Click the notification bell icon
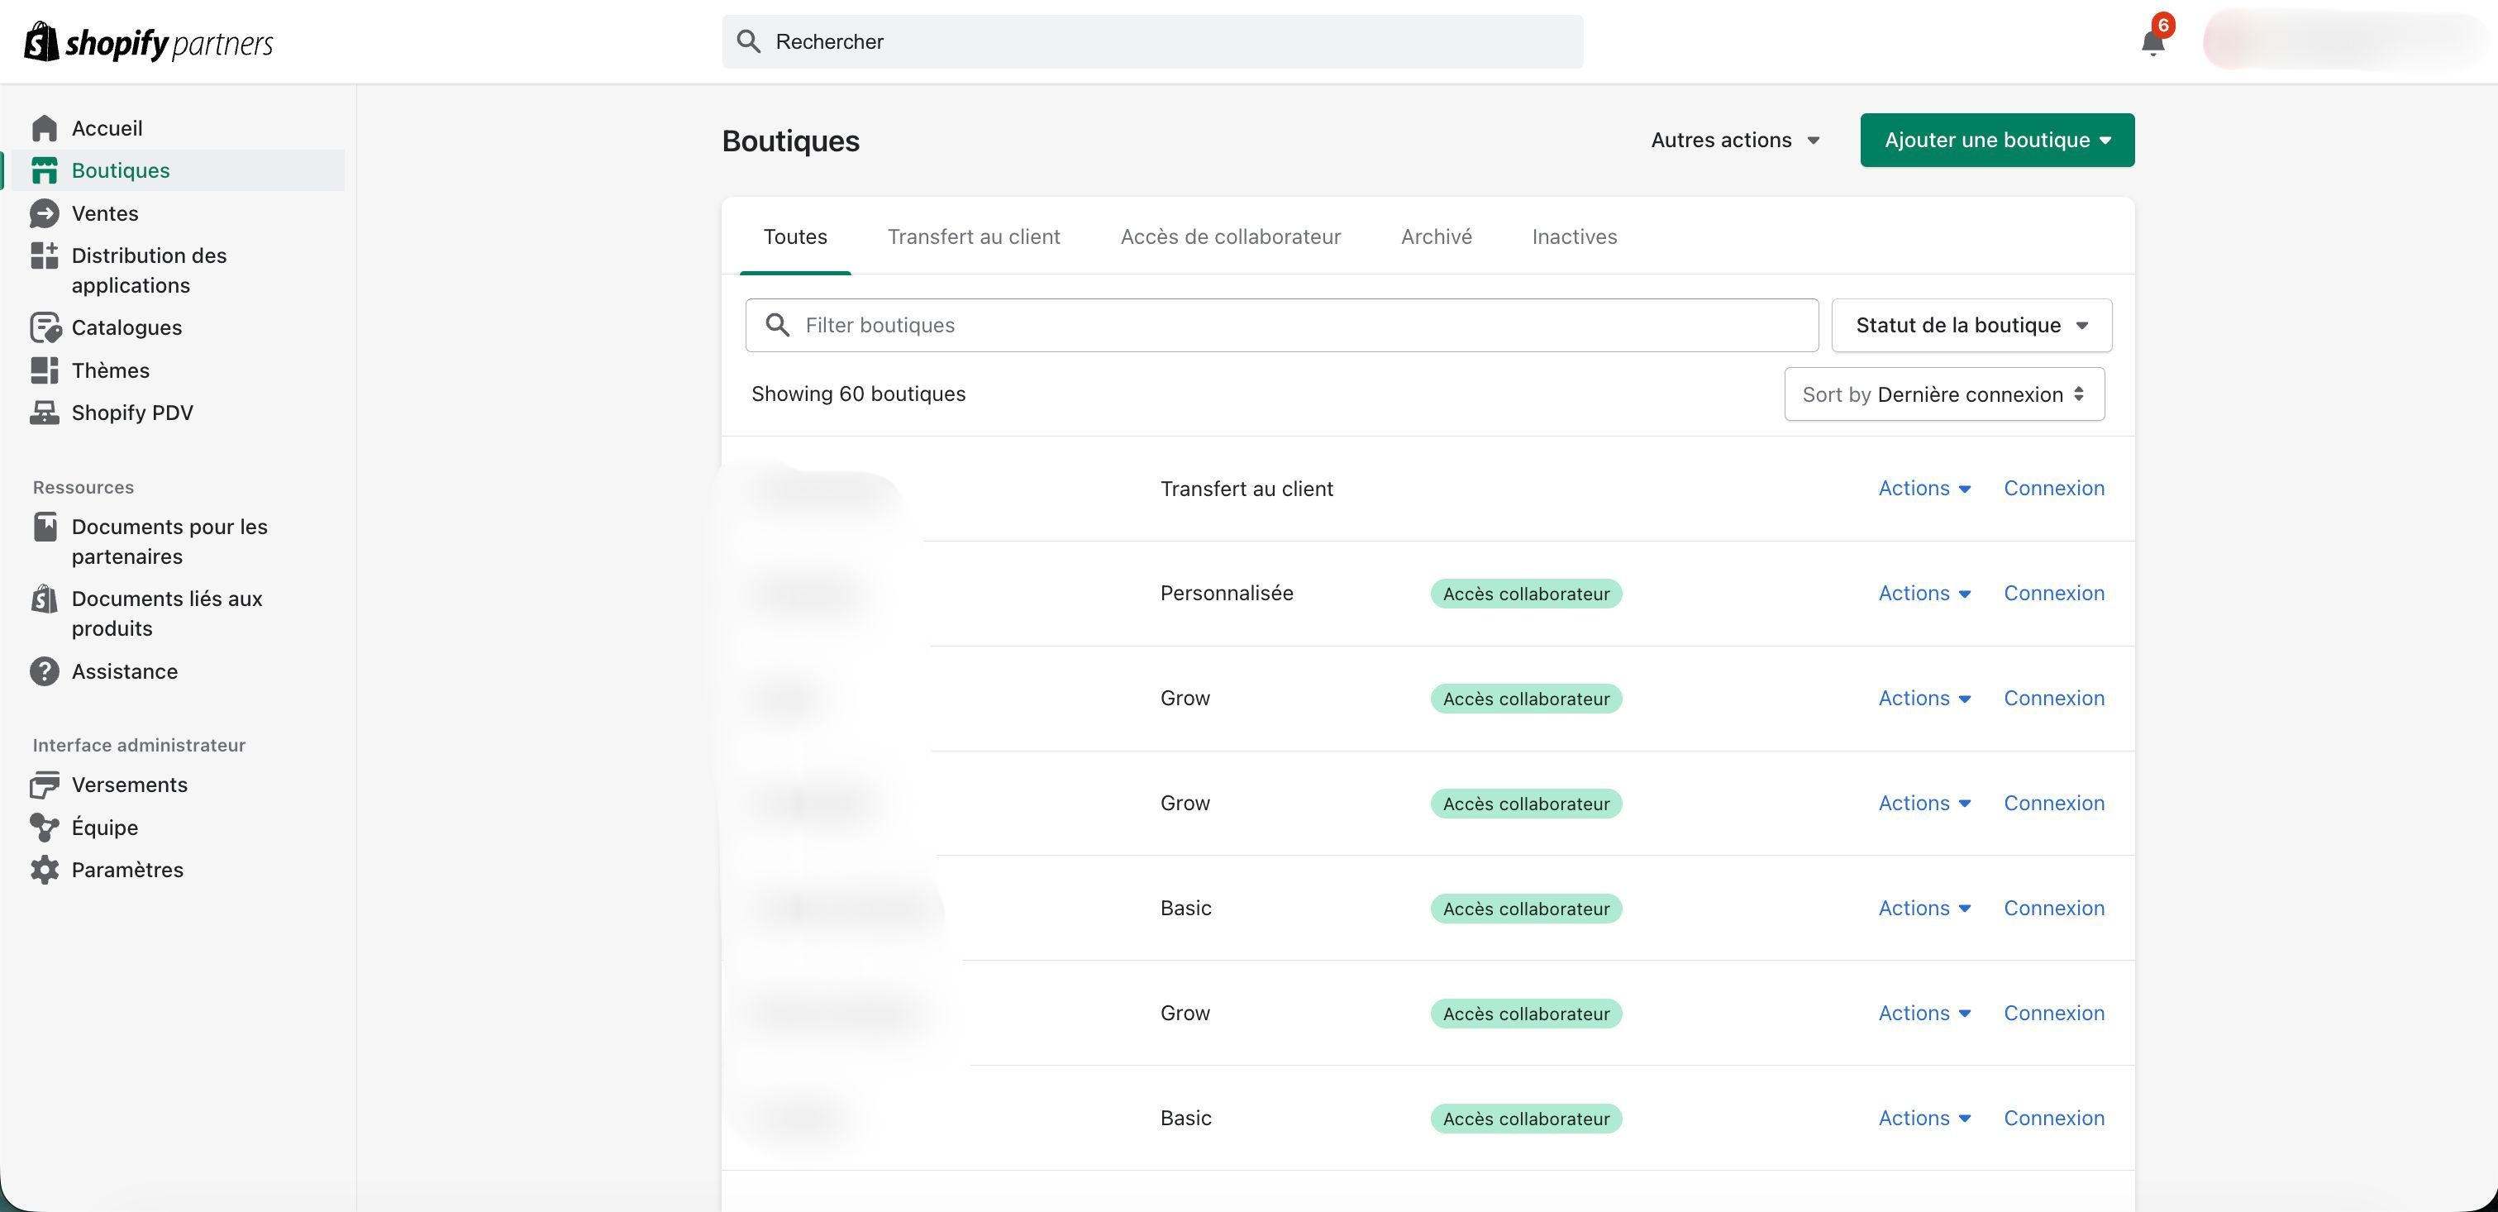The height and width of the screenshot is (1212, 2498). pyautogui.click(x=2152, y=43)
